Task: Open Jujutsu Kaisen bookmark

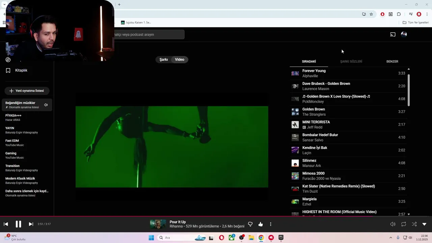Action: [136, 23]
